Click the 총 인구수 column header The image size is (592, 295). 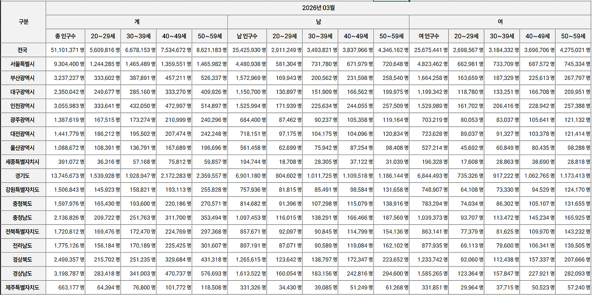(66, 36)
